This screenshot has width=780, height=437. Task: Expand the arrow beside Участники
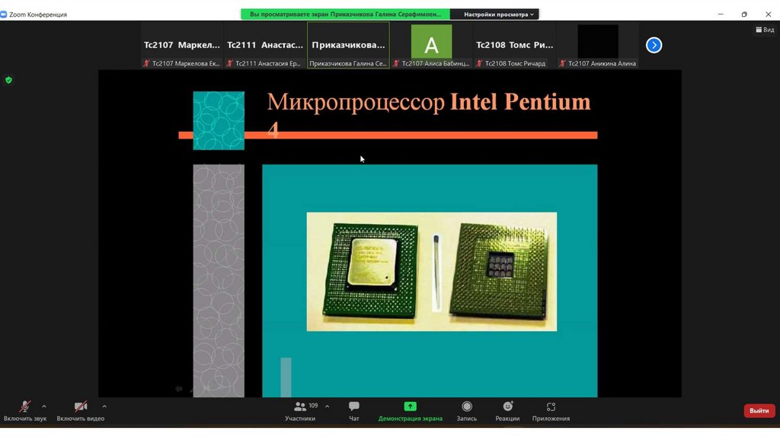(327, 407)
